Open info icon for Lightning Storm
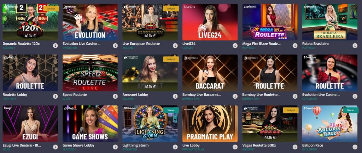The width and height of the screenshot is (362, 153). [x=175, y=147]
